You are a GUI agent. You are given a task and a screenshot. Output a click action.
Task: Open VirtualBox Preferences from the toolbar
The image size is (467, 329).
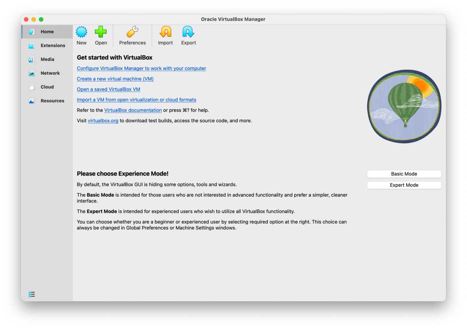[x=132, y=32]
